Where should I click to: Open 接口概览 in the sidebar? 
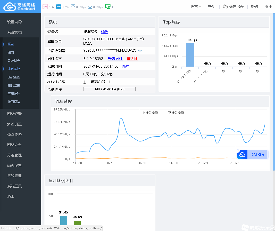pos(14,102)
